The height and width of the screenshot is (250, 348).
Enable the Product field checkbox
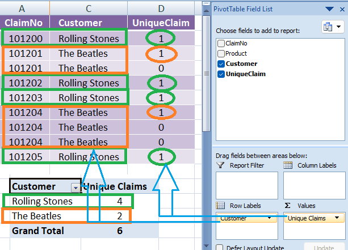tap(221, 53)
